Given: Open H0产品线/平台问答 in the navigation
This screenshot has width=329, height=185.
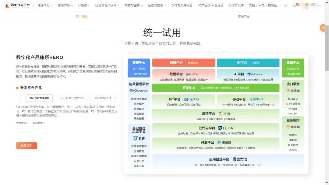Looking at the screenshot, I should coord(210,5).
